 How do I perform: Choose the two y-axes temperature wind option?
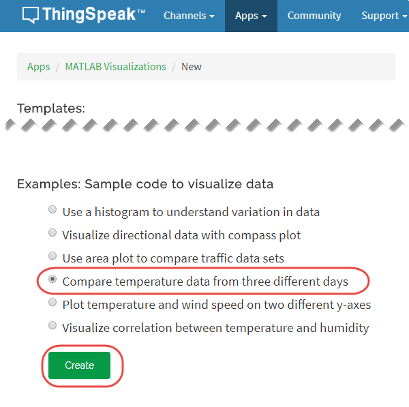coord(53,303)
